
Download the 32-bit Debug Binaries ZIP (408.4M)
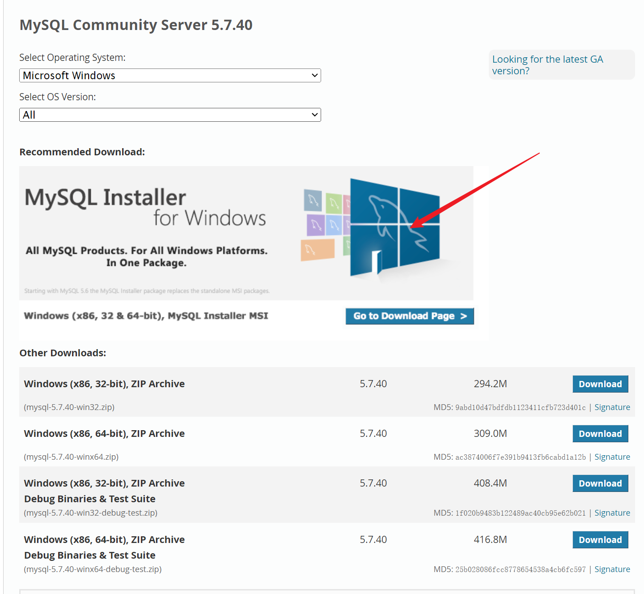point(600,483)
